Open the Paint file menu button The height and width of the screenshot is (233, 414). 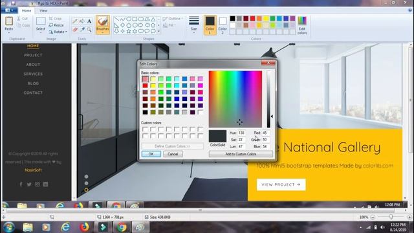[x=9, y=10]
